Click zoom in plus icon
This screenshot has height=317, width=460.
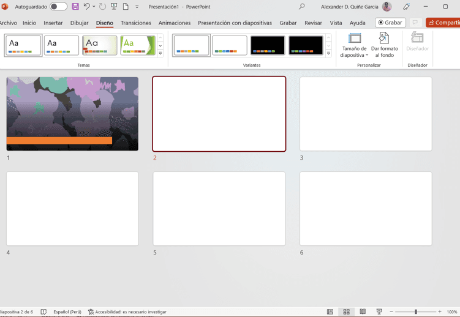click(439, 311)
